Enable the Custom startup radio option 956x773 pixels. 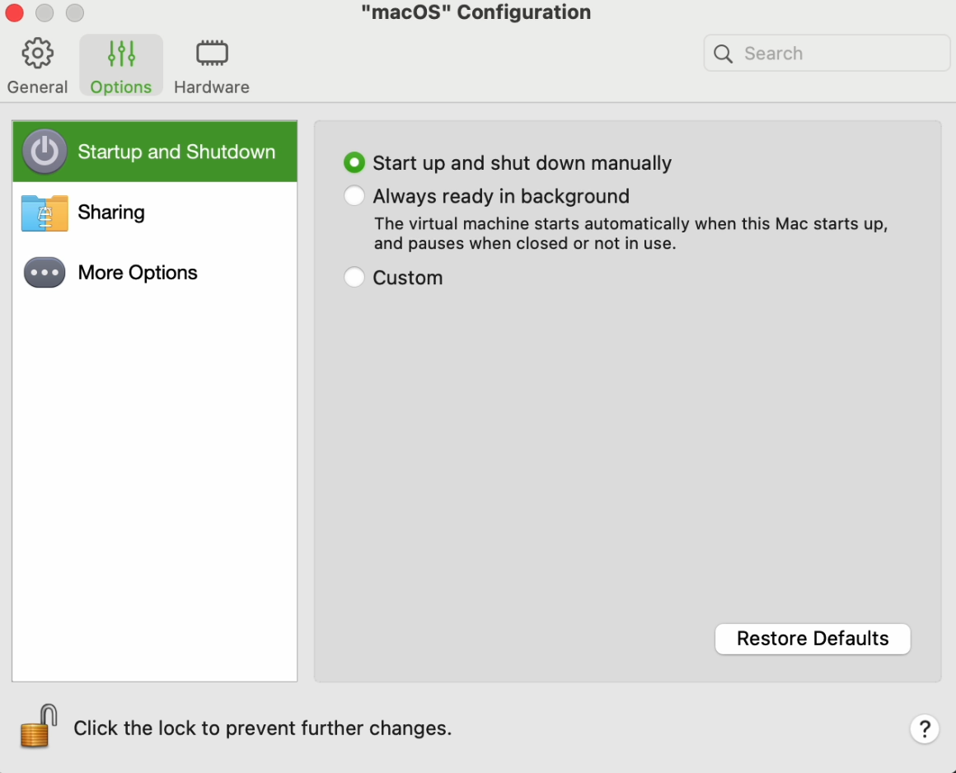pyautogui.click(x=354, y=278)
